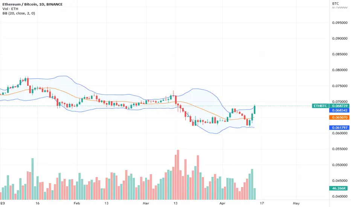This screenshot has width=351, height=207.
Task: Select the Vol · ETH indicator legend
Action: pos(10,9)
